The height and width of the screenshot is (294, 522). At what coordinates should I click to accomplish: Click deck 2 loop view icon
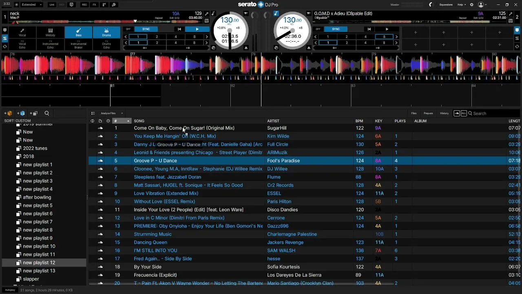pyautogui.click(x=517, y=47)
